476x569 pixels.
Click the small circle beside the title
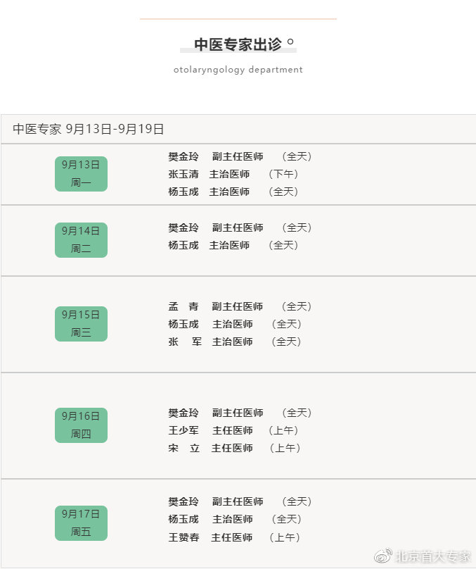[290, 42]
